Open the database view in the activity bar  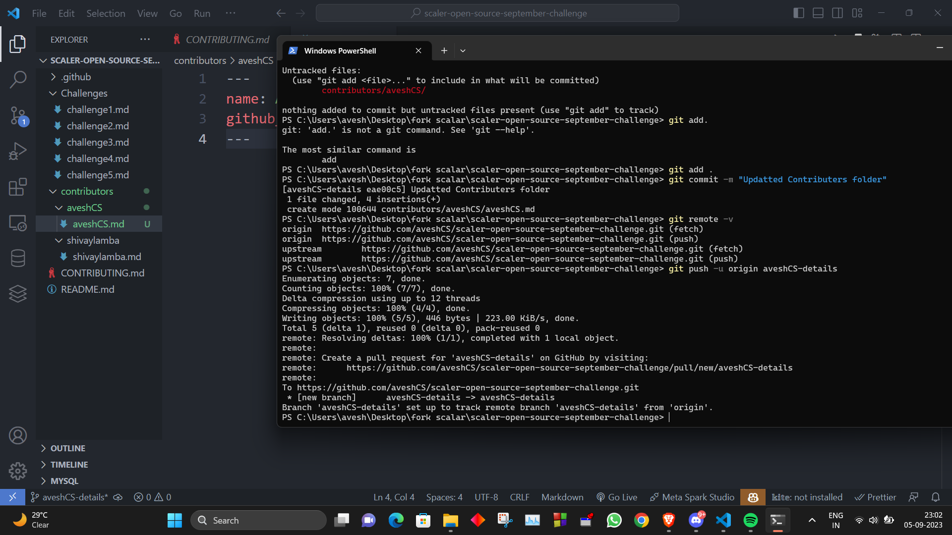[18, 258]
